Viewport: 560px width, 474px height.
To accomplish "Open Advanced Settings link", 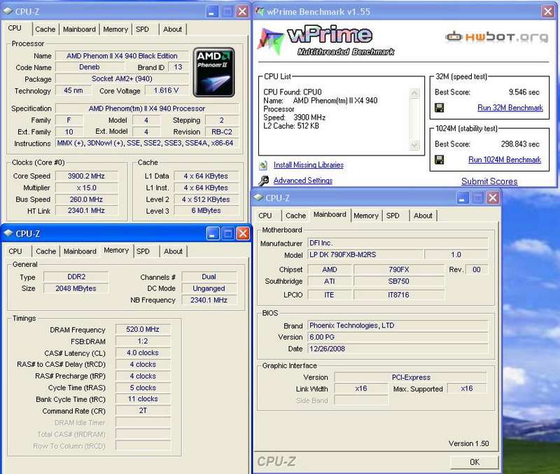I will pos(303,181).
